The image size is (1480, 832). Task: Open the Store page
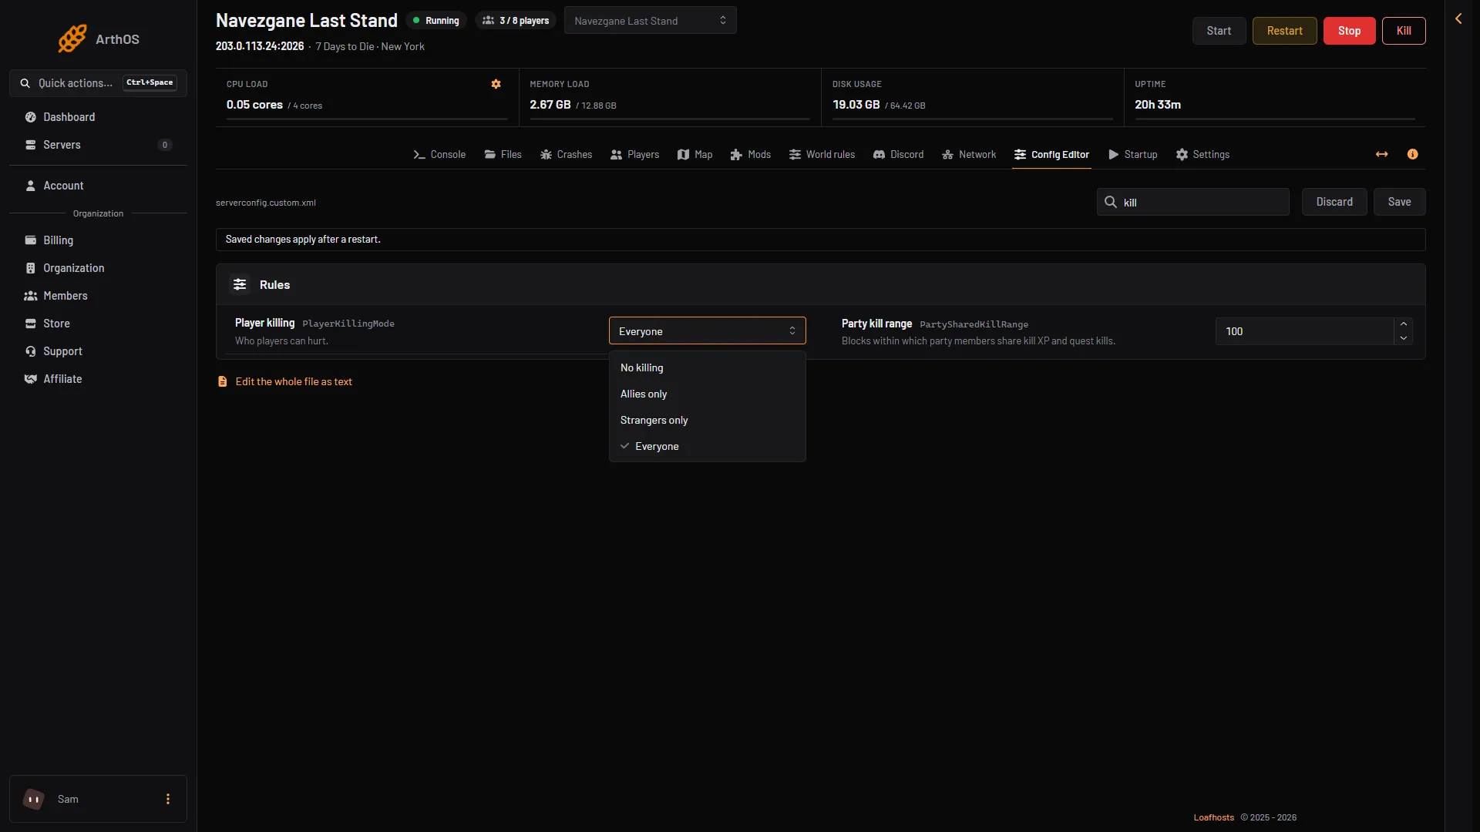click(98, 324)
